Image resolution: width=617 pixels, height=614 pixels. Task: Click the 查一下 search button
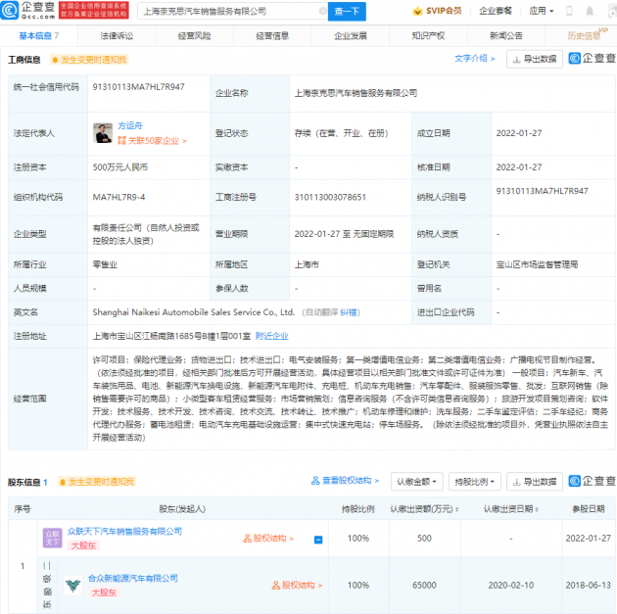[347, 12]
